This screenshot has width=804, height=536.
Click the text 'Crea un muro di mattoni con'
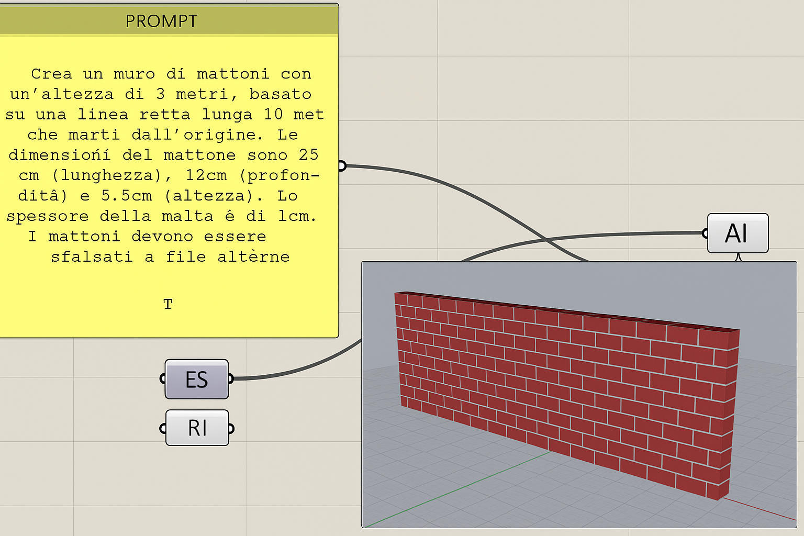point(171,74)
